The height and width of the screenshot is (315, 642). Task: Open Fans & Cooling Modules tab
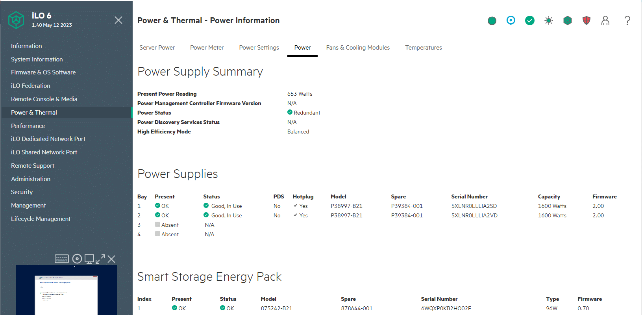tap(358, 48)
